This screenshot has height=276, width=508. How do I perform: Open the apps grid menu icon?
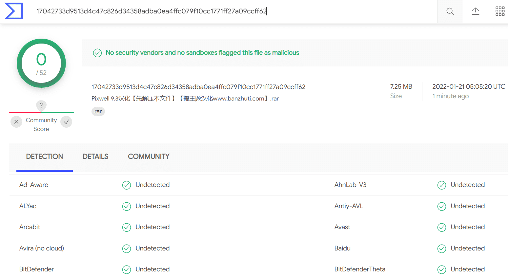[500, 11]
